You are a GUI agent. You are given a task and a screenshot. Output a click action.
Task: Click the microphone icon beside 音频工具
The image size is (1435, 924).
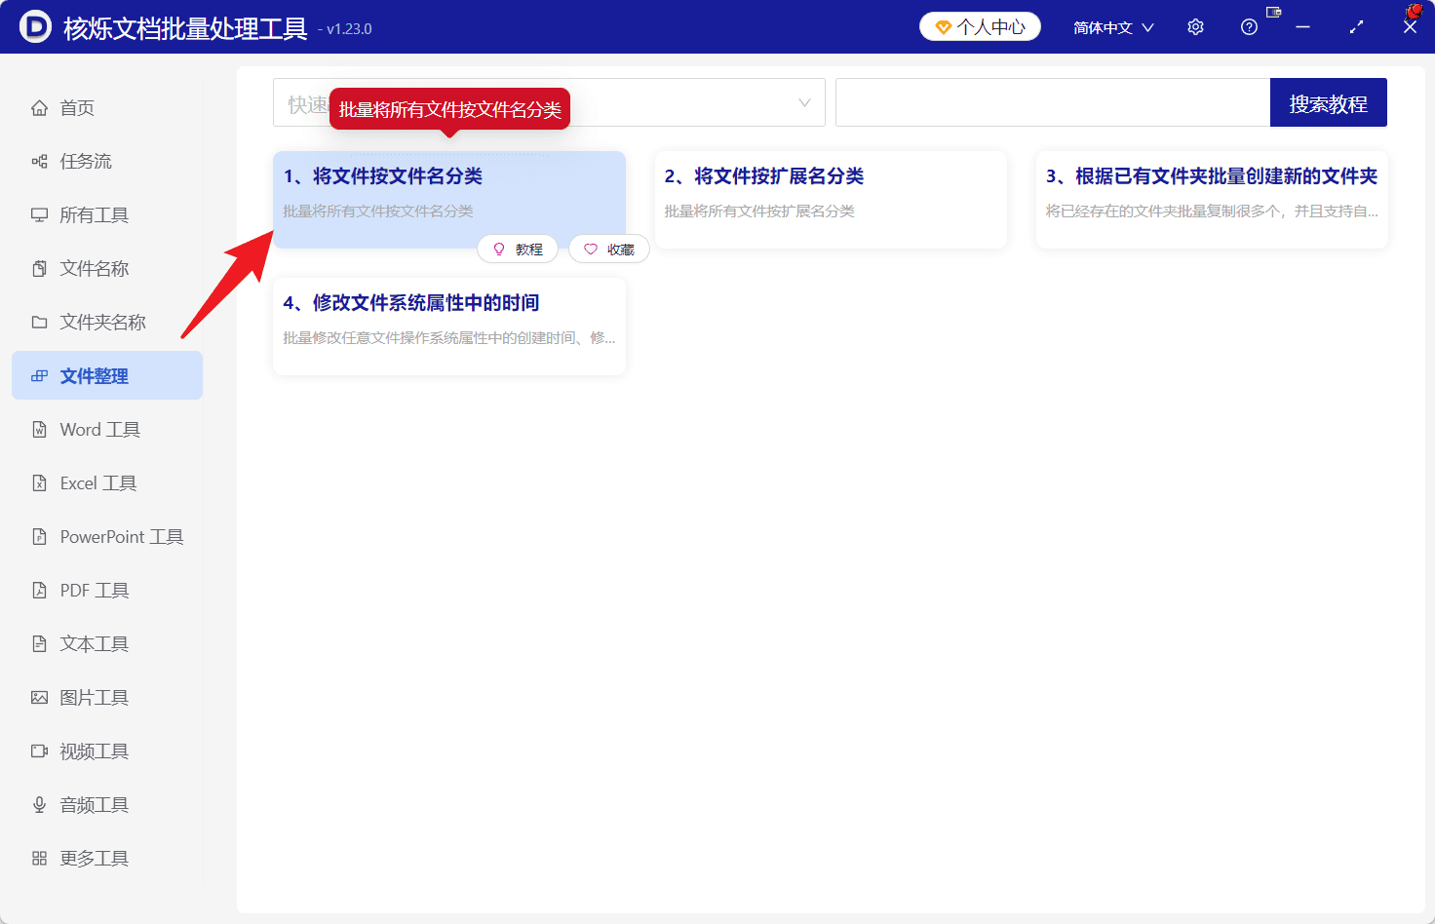point(39,804)
